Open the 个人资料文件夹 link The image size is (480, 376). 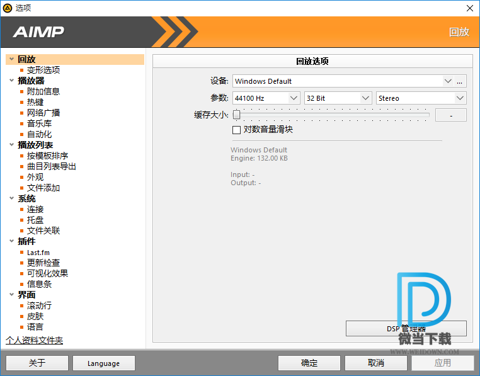pos(34,340)
